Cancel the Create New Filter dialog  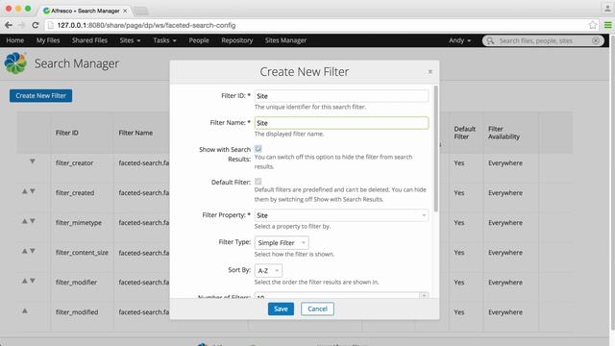(x=317, y=309)
